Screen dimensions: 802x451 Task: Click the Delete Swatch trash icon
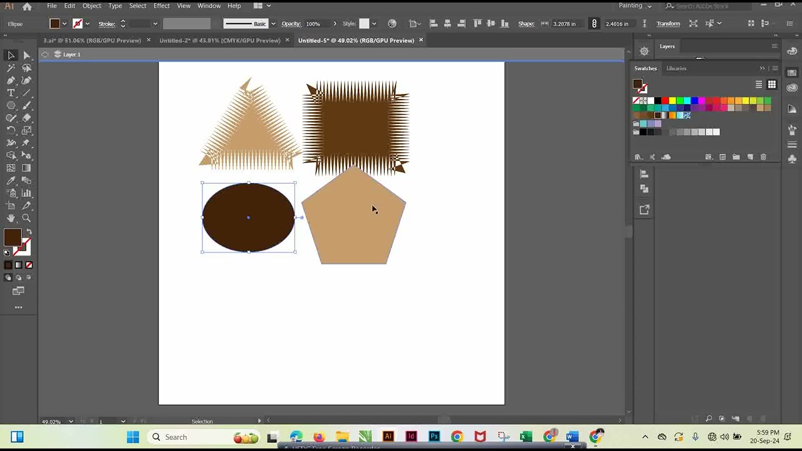click(763, 157)
